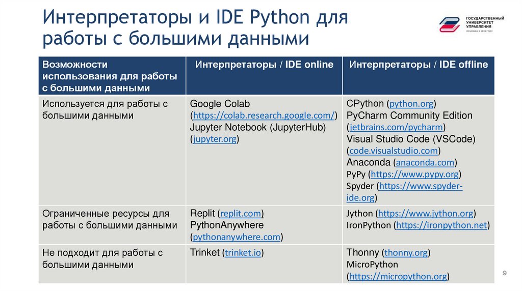Click the slide number 9
522x292 pixels.
[504, 273]
